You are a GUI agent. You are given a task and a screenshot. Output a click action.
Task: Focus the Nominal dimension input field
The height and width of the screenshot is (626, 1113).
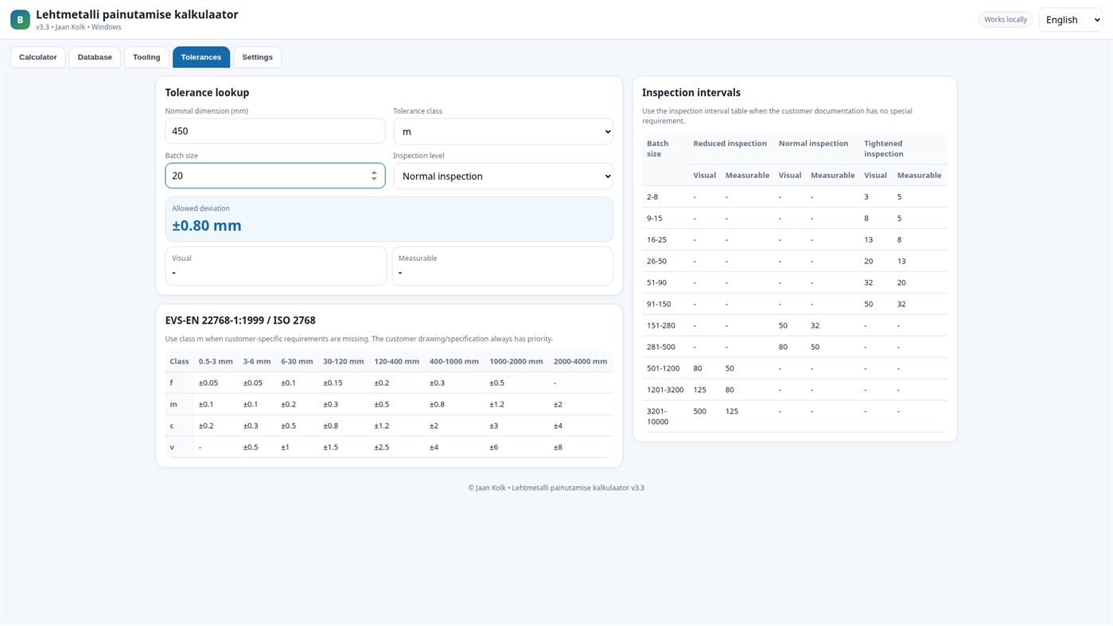tap(275, 131)
